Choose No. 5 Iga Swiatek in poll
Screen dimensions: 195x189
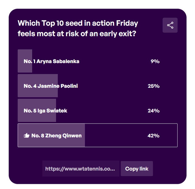tap(45, 111)
